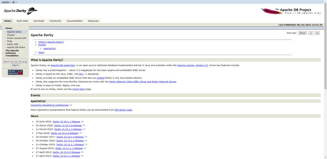The image size is (327, 159).
Task: Click expand icon beside What is Apache Derby? link
Action: (36, 42)
